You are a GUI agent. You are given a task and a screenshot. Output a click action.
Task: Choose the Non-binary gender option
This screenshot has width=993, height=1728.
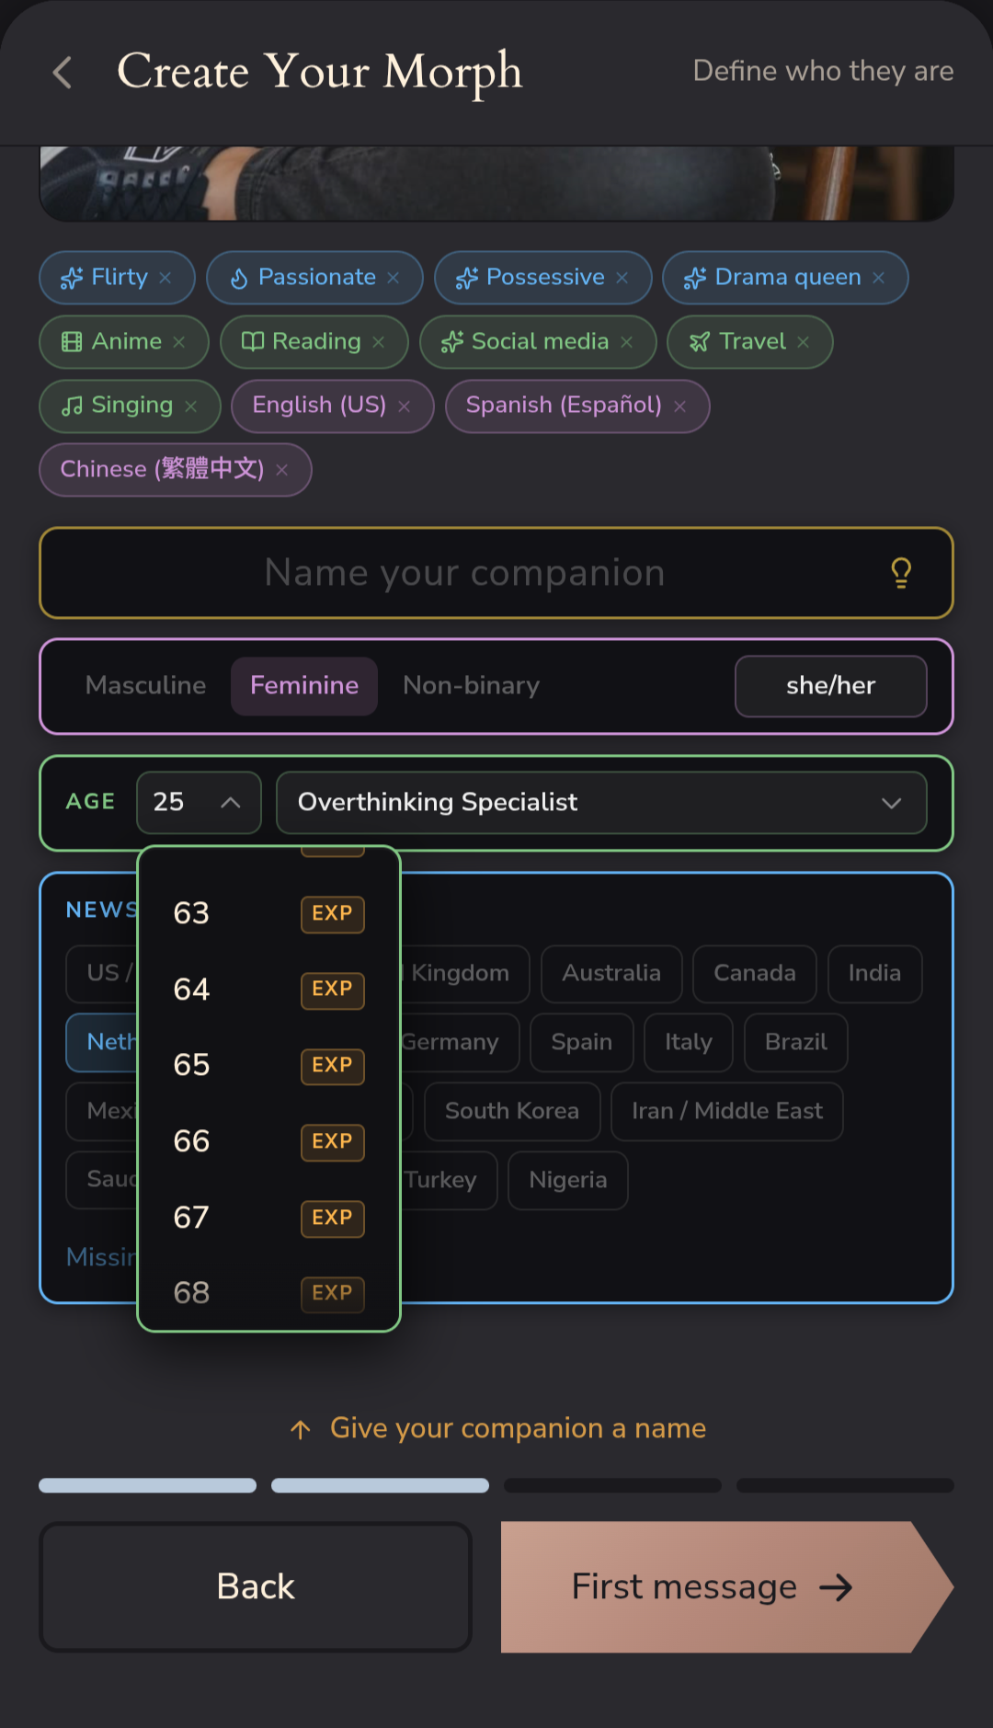(471, 686)
